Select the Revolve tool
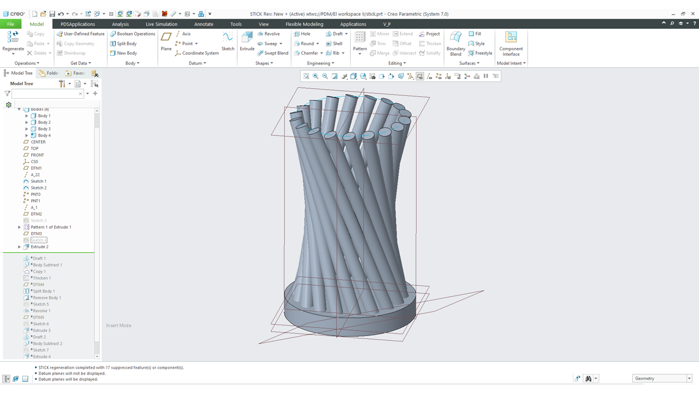 tap(268, 34)
